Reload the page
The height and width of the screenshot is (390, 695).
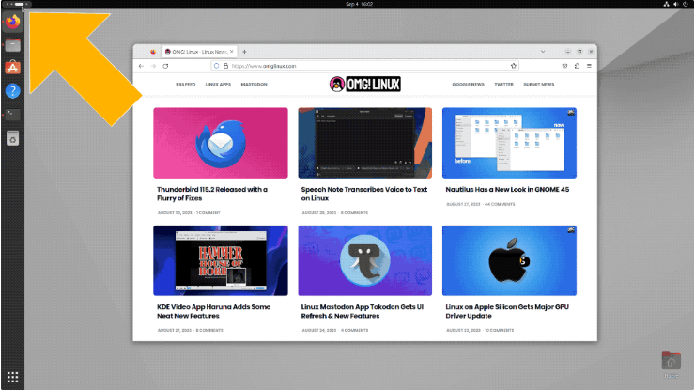point(165,66)
